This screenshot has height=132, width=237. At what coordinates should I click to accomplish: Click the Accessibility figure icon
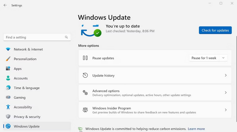click(8, 107)
